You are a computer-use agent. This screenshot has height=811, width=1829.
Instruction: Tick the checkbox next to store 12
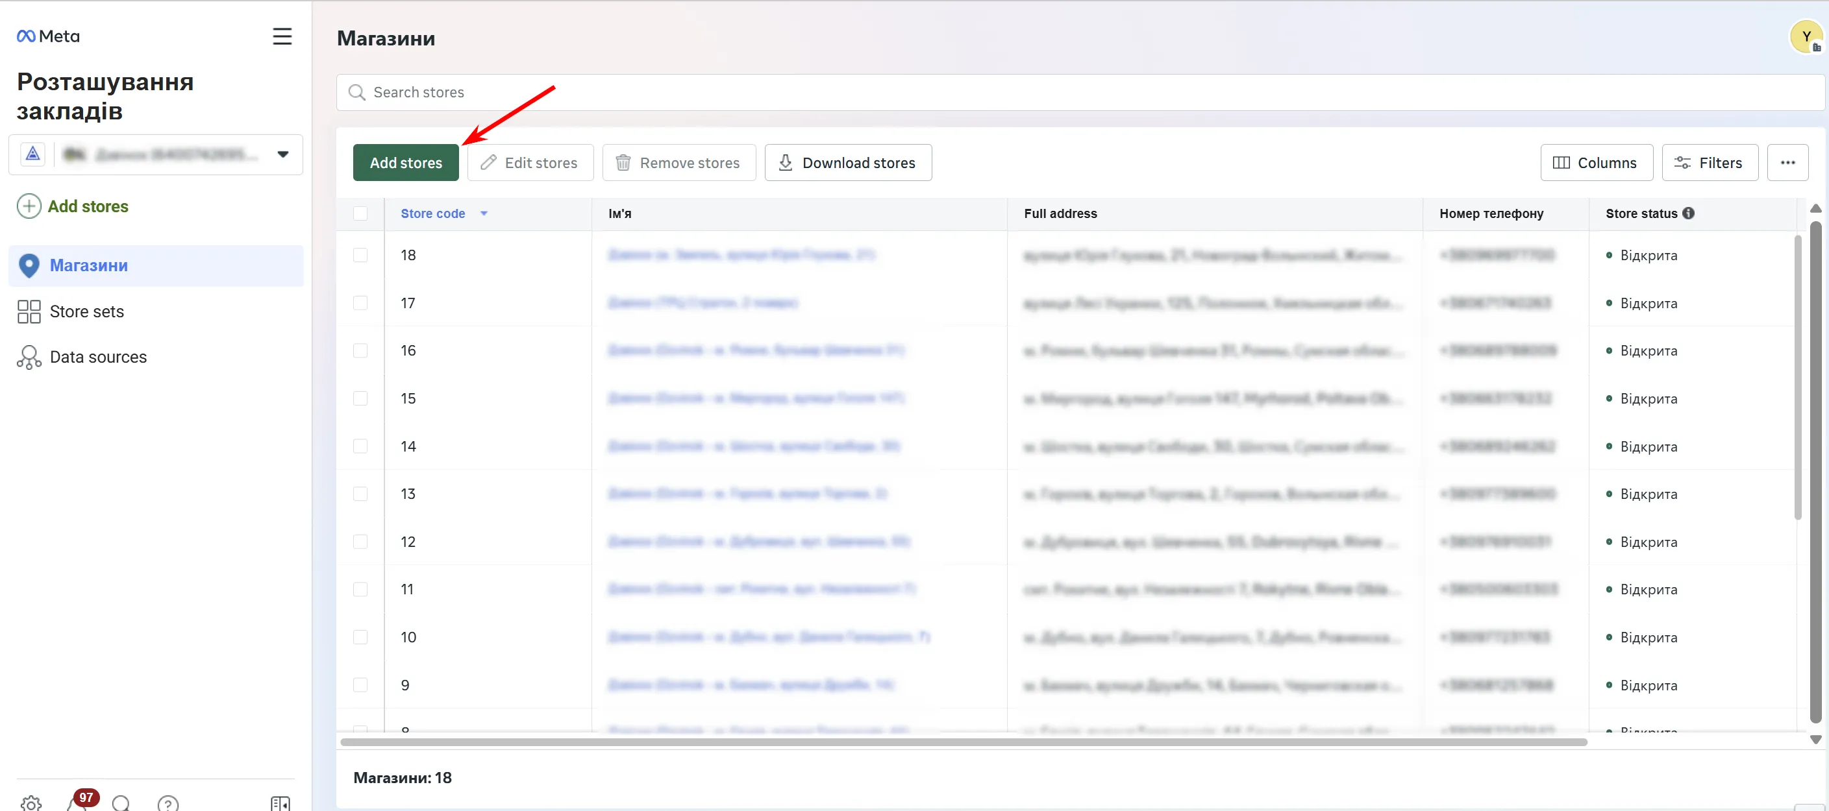pyautogui.click(x=362, y=541)
